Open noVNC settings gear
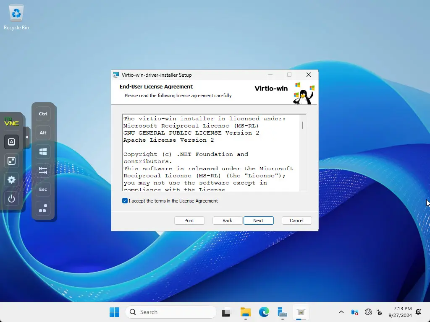The image size is (430, 322). coord(12,180)
